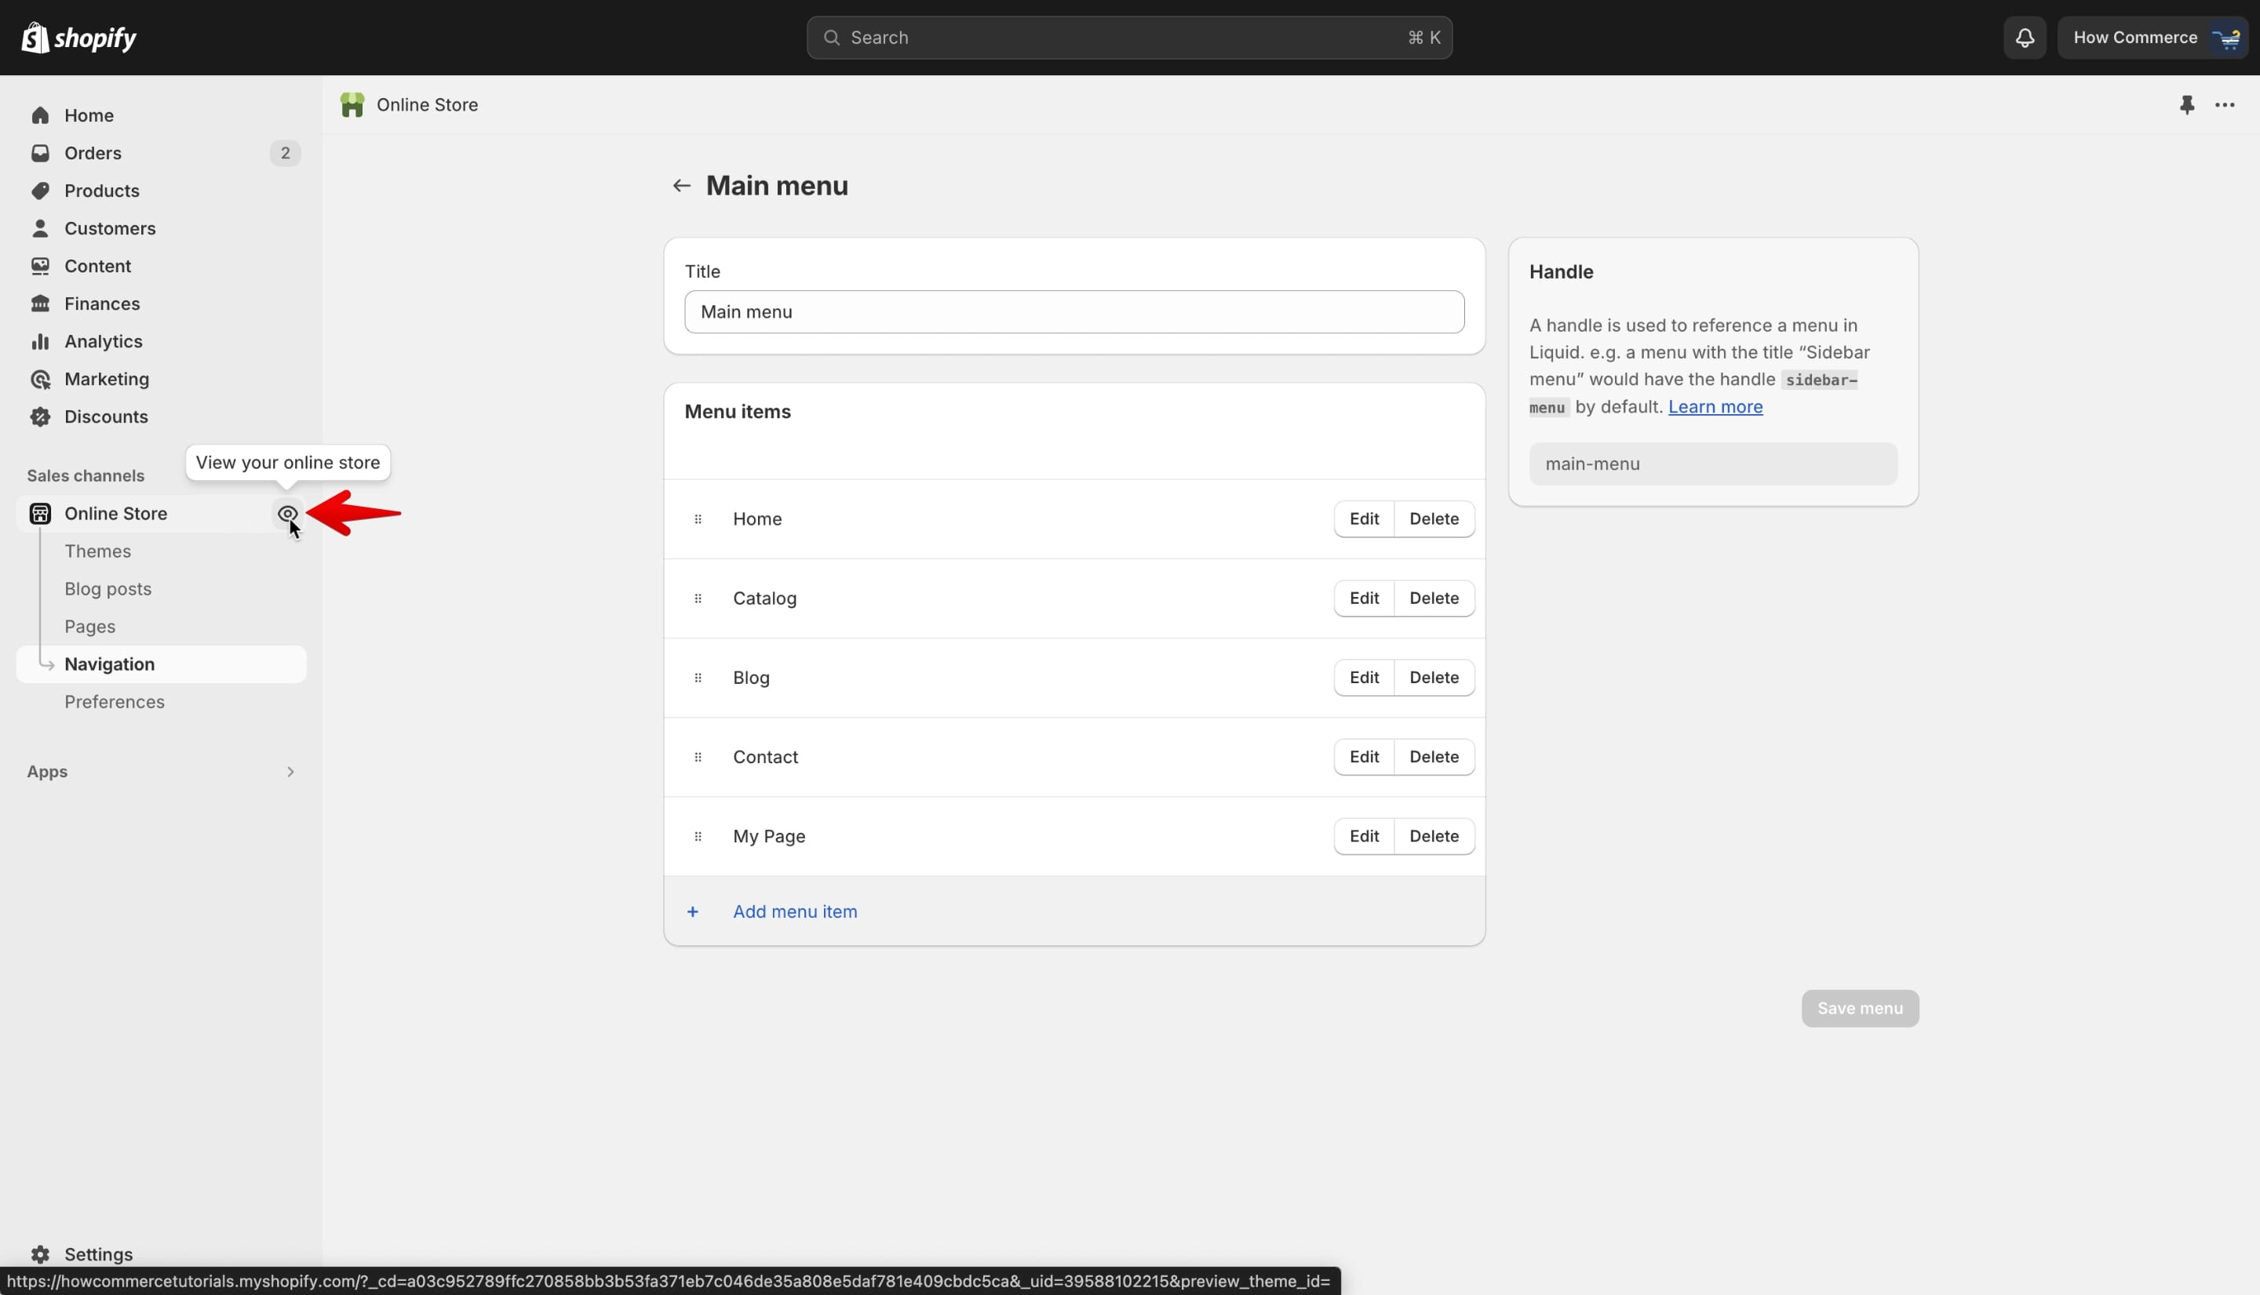Click the Marketing target icon
This screenshot has height=1295, width=2260.
click(40, 379)
